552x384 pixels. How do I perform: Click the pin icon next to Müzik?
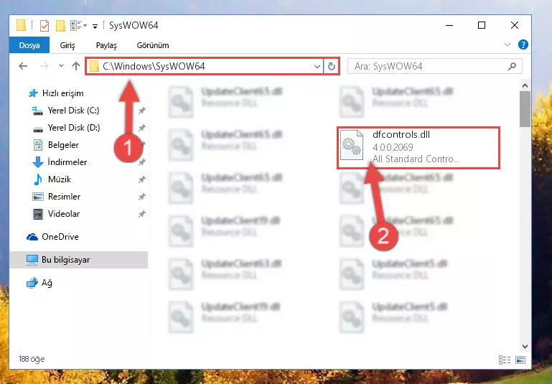click(x=141, y=179)
